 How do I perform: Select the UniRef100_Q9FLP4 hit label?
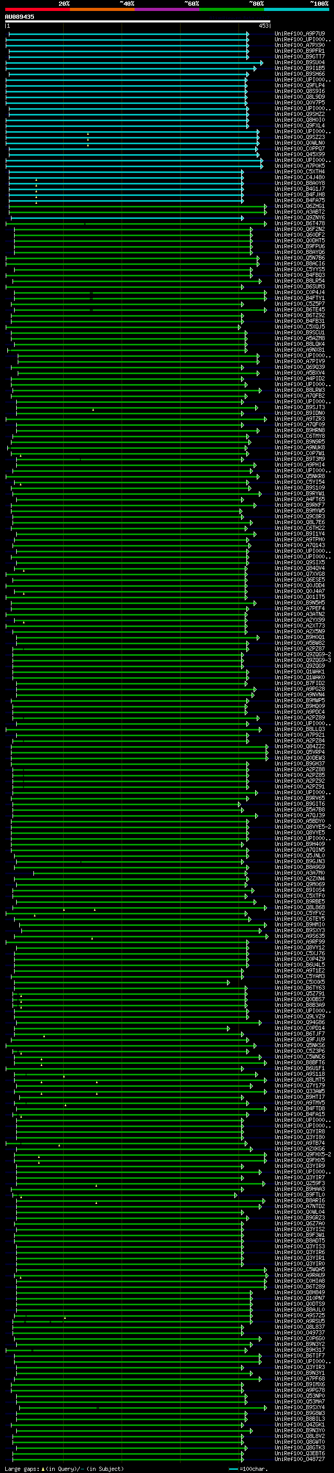[x=300, y=85]
